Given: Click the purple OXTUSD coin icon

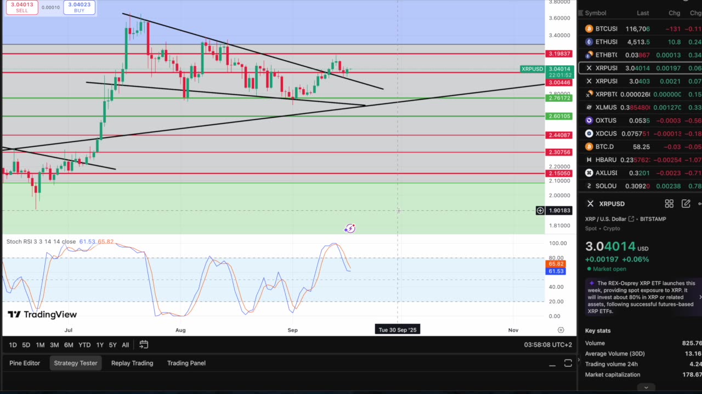Looking at the screenshot, I should click(589, 120).
